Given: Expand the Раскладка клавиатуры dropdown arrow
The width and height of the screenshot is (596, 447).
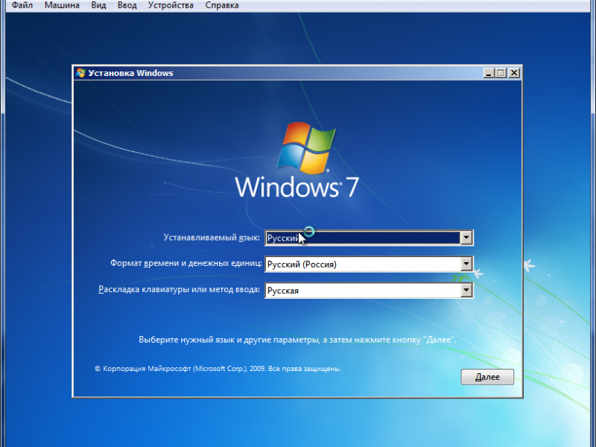Looking at the screenshot, I should click(466, 291).
